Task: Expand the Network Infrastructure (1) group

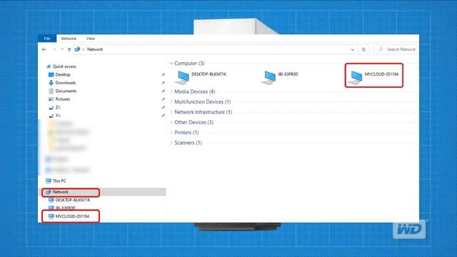Action: pos(171,112)
